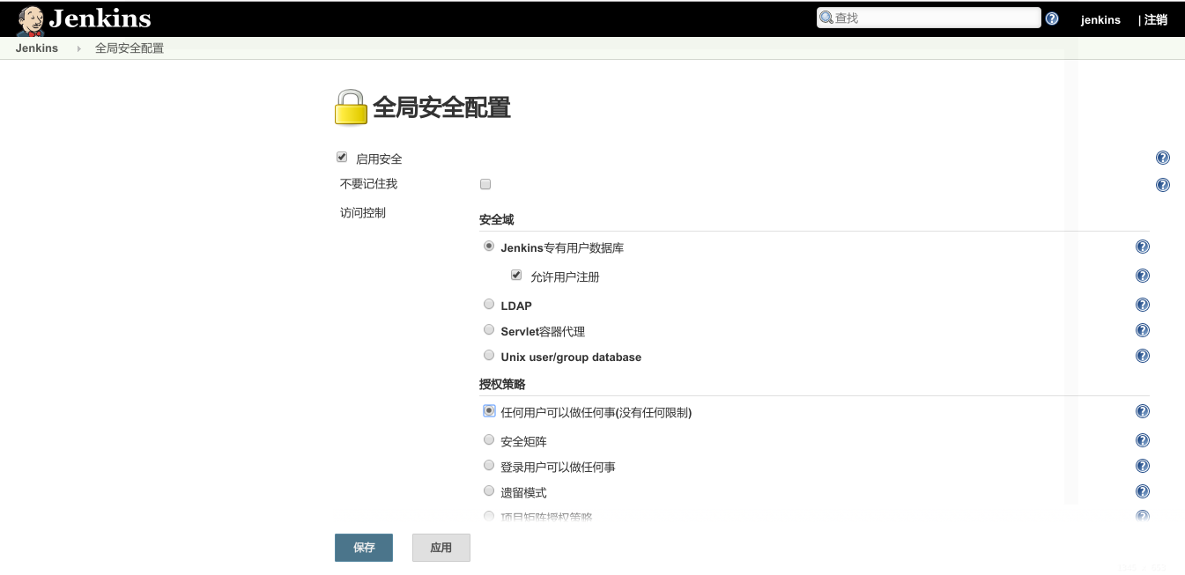Click the Jenkins butler logo icon
Image resolution: width=1185 pixels, height=575 pixels.
pyautogui.click(x=30, y=19)
